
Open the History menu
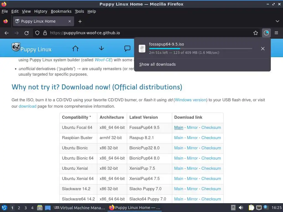pyautogui.click(x=41, y=11)
